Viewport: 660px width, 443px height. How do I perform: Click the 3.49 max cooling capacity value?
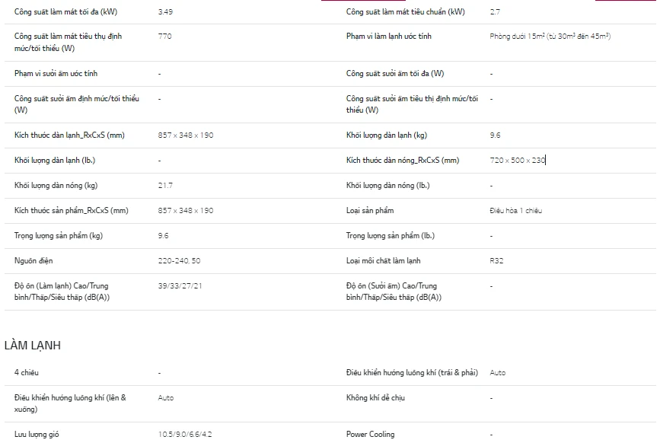point(164,12)
